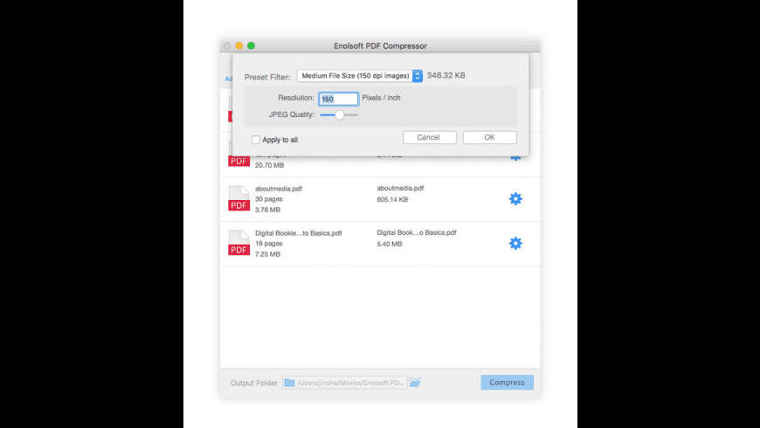This screenshot has height=428, width=760.
Task: Open settings gear for Digital Booklet Basics pdf
Action: [x=515, y=243]
